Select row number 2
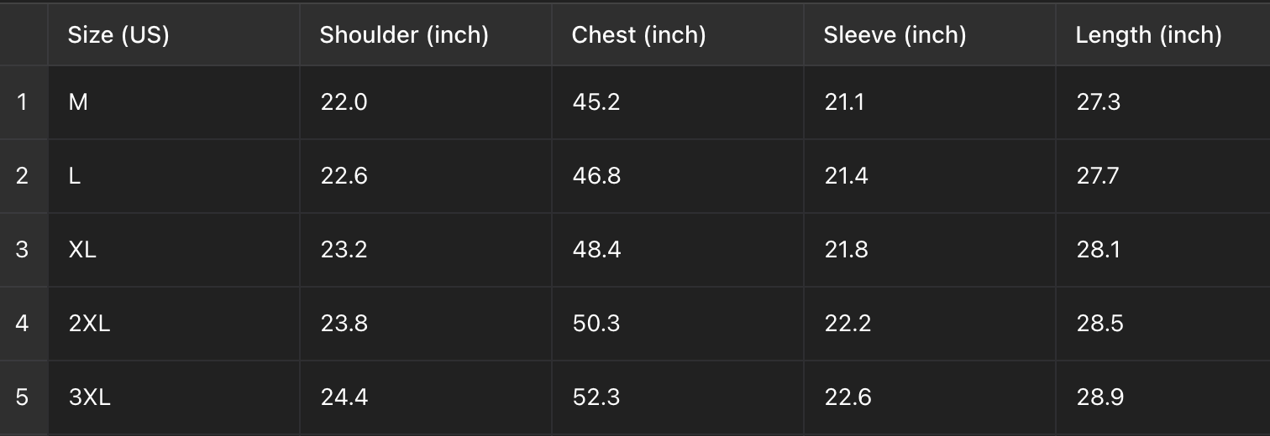Screen dimensions: 1270x436 24,176
